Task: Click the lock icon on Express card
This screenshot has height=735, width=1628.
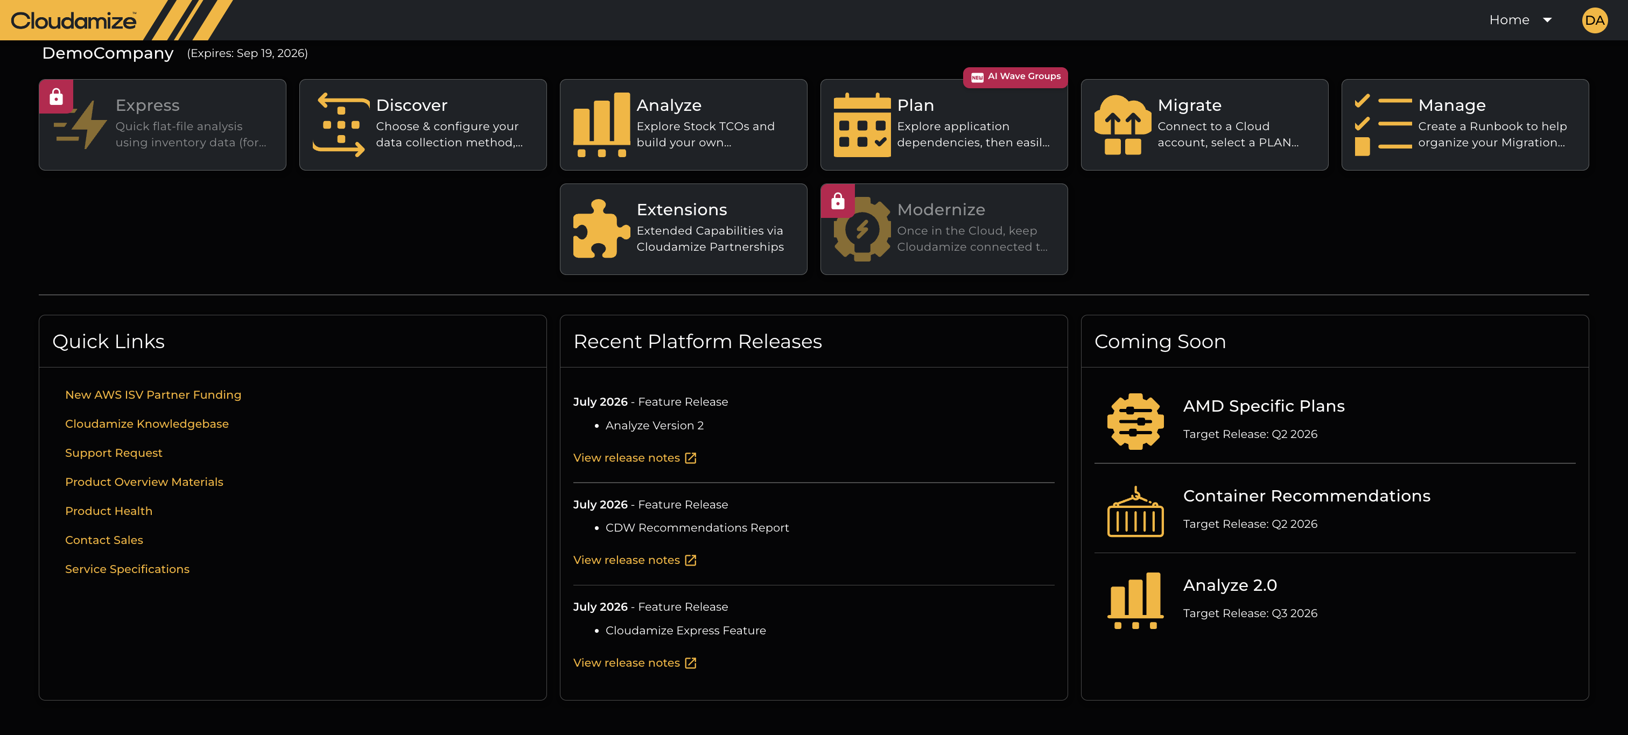Action: click(x=56, y=97)
